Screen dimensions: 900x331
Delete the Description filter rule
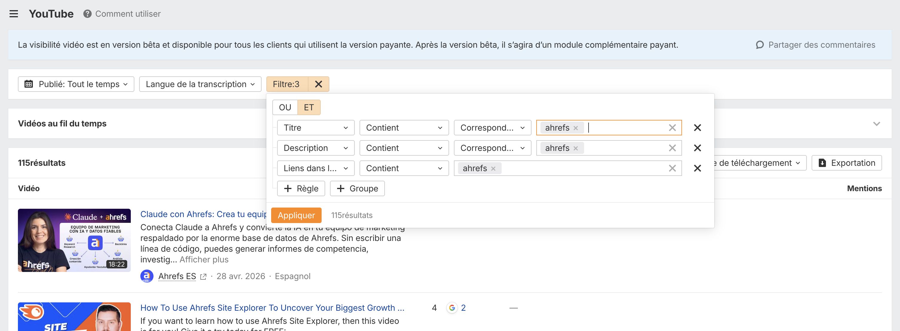[x=697, y=148]
